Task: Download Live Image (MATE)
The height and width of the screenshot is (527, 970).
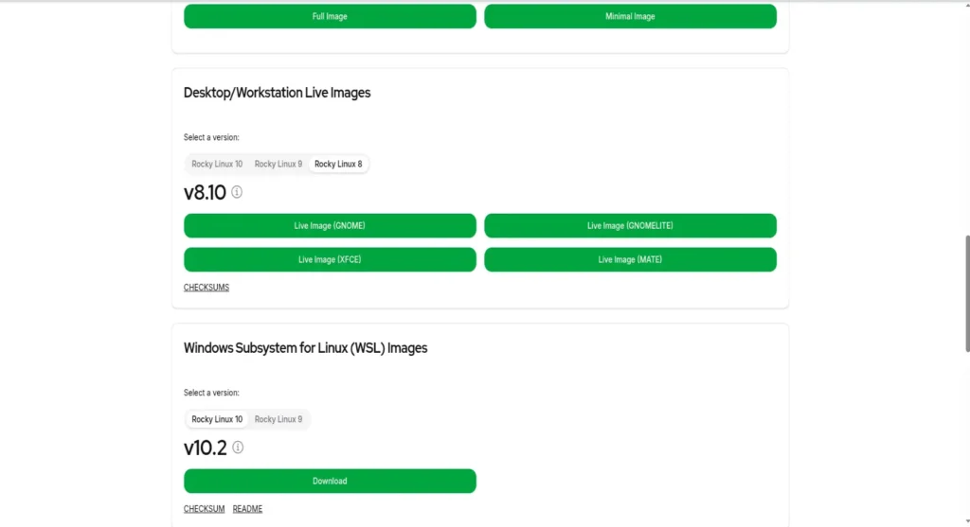Action: point(630,259)
